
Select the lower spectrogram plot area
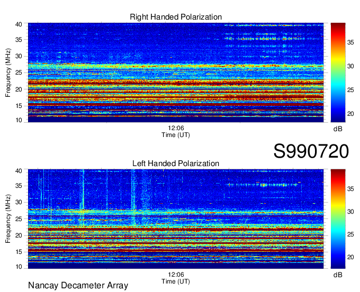pyautogui.click(x=176, y=219)
